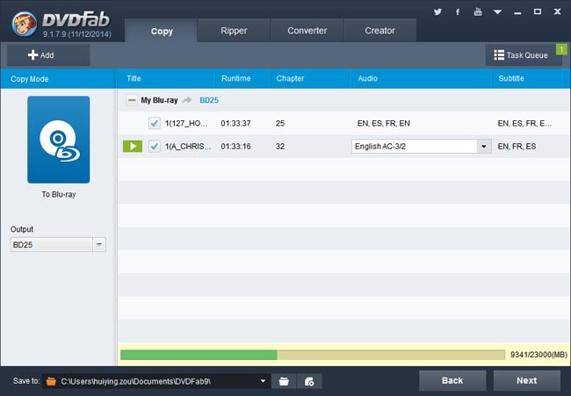
Task: Switch to the Copy tab
Action: 162,31
